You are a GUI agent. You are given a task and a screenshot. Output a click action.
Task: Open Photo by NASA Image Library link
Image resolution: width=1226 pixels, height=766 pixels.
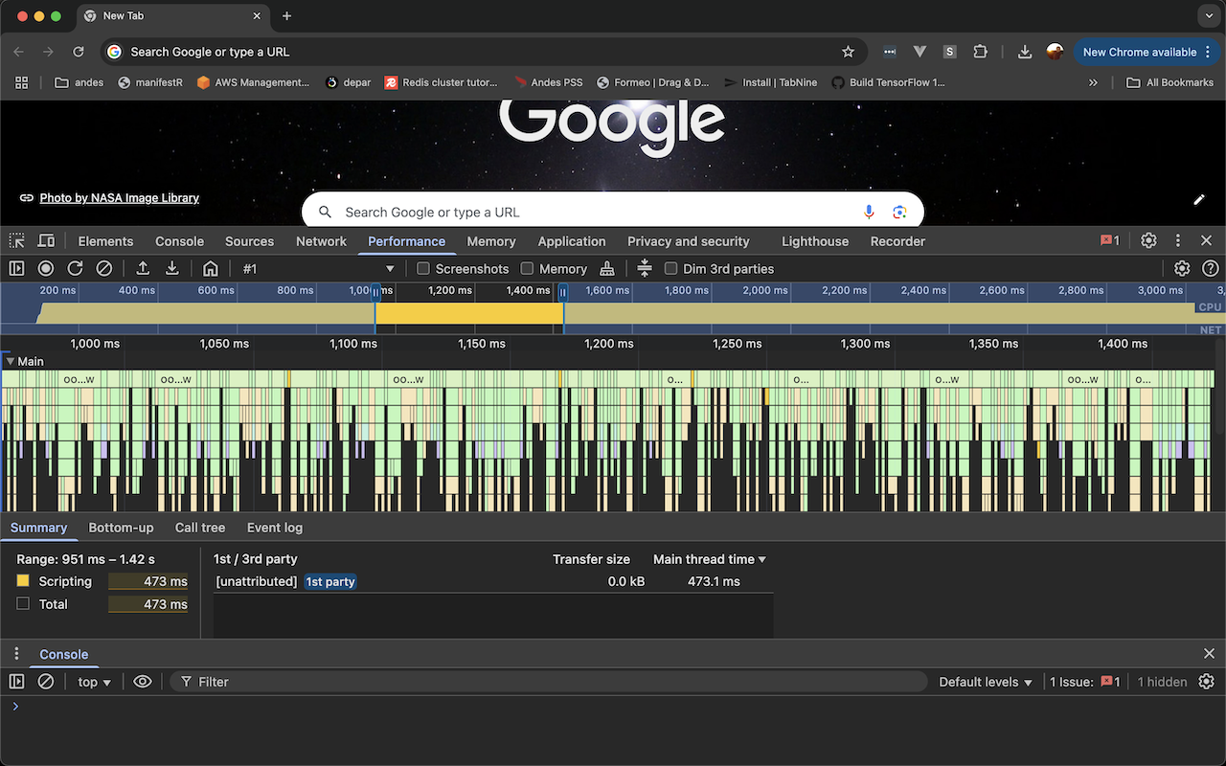pyautogui.click(x=119, y=198)
